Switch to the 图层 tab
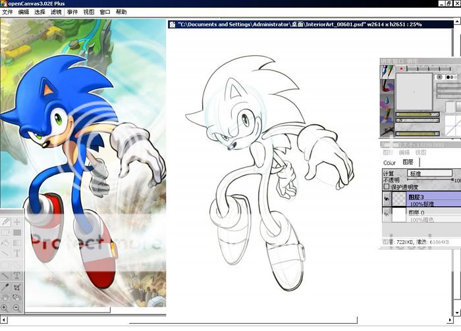This screenshot has height=331, width=461. (x=408, y=162)
